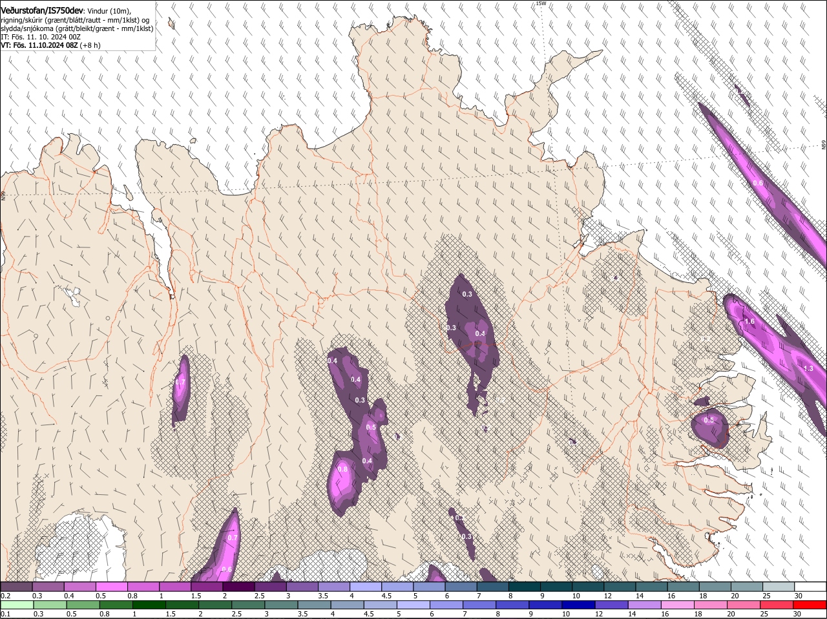This screenshot has height=619, width=827.
Task: Pick lower legend swatch between 16 and 18
Action: [x=678, y=605]
